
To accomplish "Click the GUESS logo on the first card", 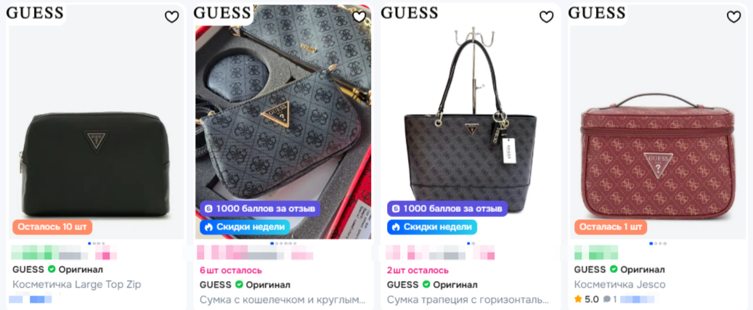I will pyautogui.click(x=35, y=13).
